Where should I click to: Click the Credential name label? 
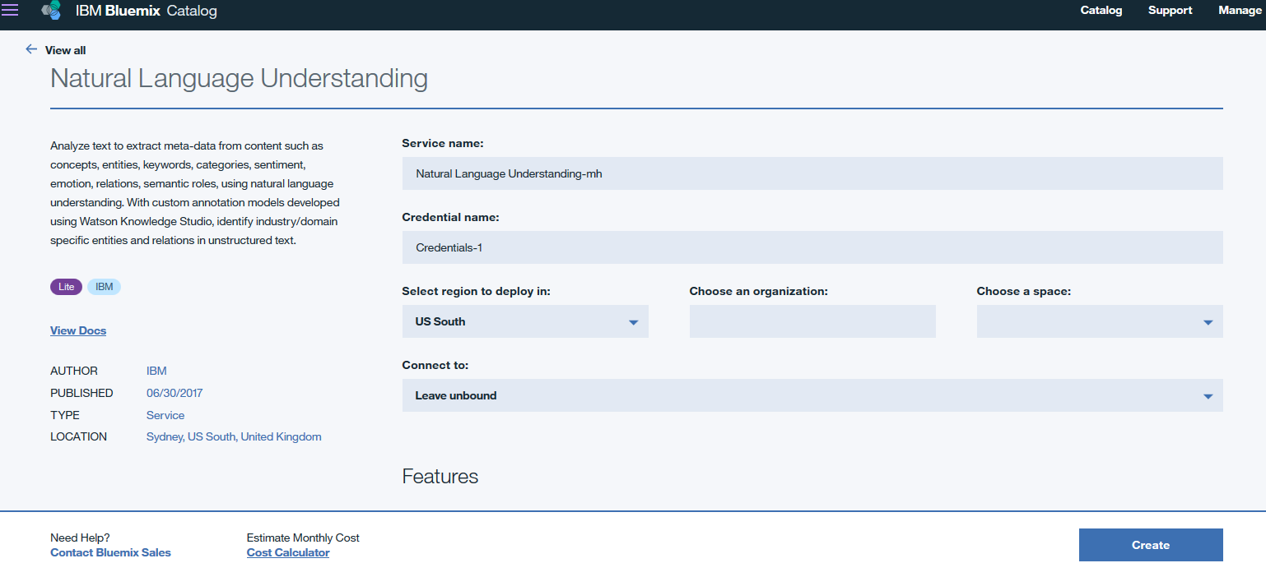pos(451,217)
